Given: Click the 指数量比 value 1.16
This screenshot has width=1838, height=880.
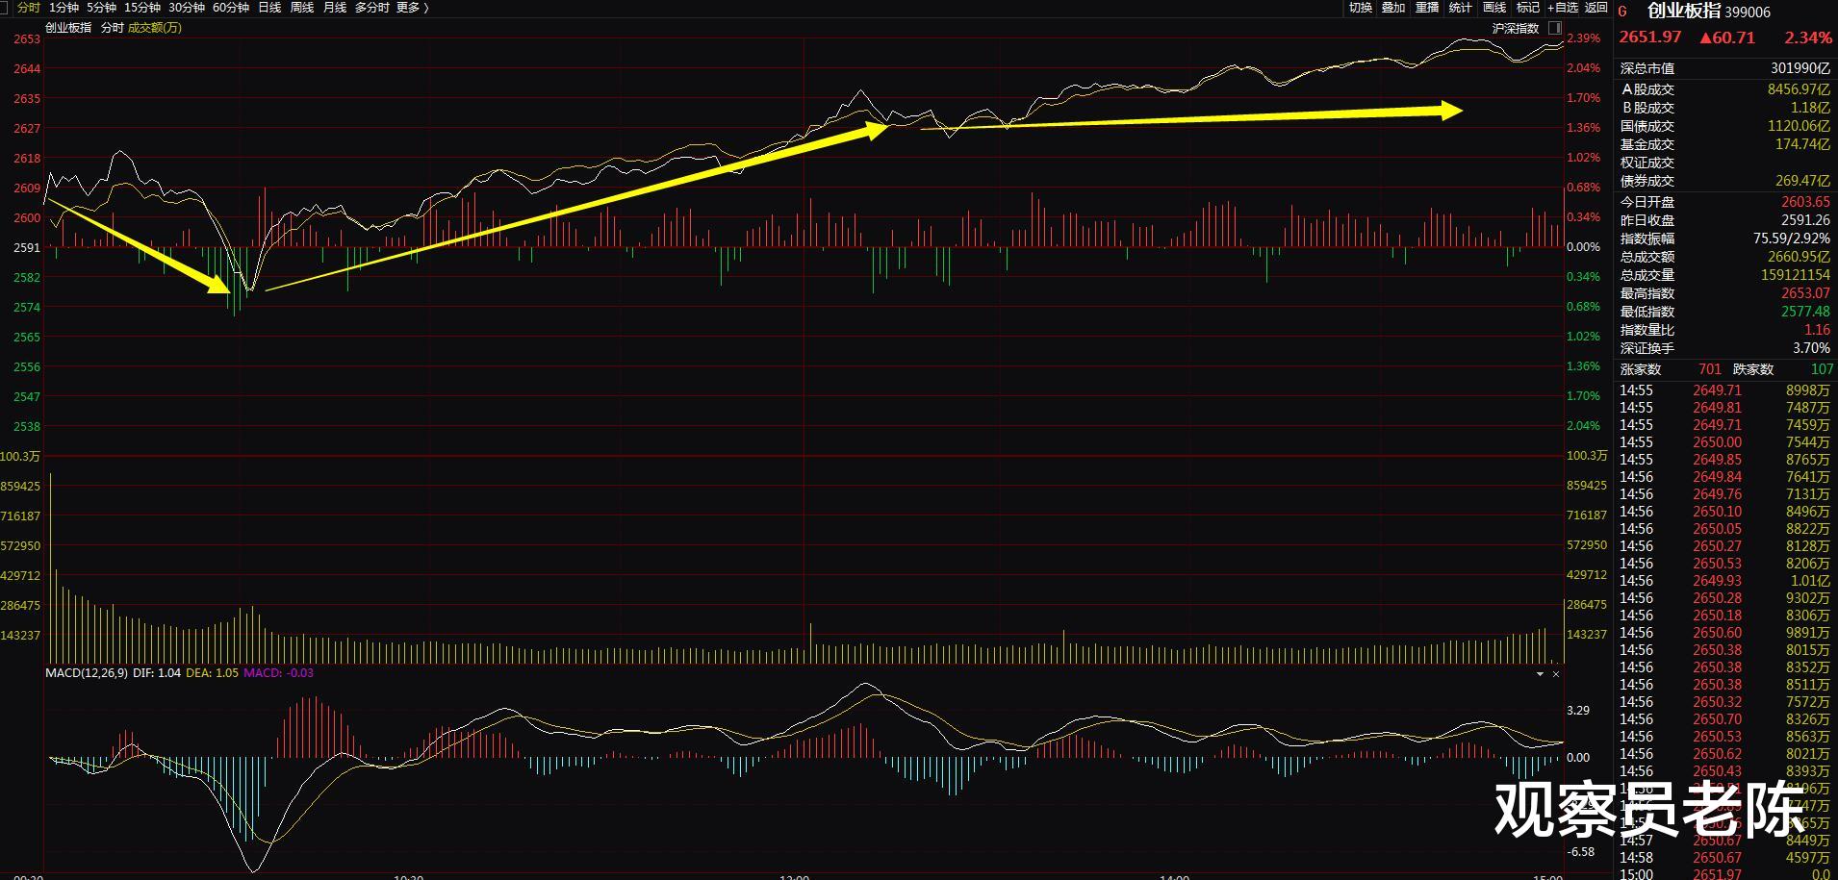Looking at the screenshot, I should pyautogui.click(x=1818, y=330).
